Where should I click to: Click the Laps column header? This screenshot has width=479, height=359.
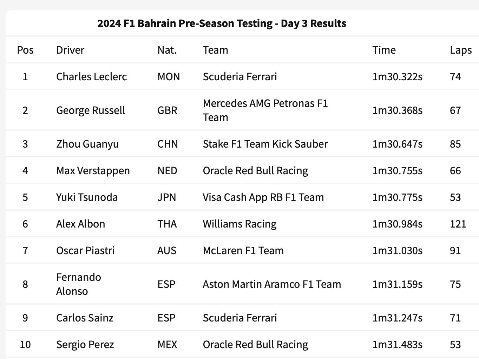460,50
